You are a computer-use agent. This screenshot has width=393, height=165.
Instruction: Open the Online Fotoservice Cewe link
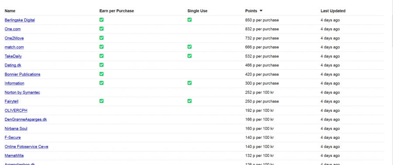(27, 147)
